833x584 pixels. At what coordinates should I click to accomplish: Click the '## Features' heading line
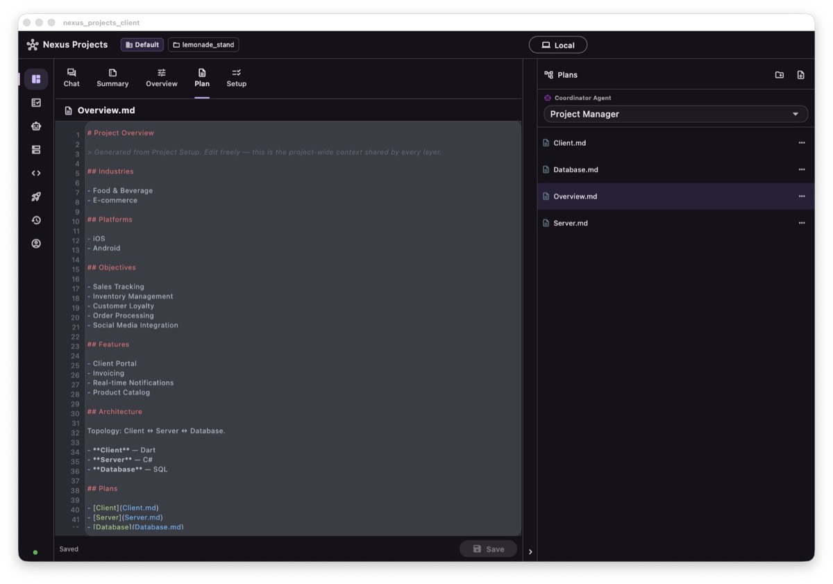click(x=108, y=344)
